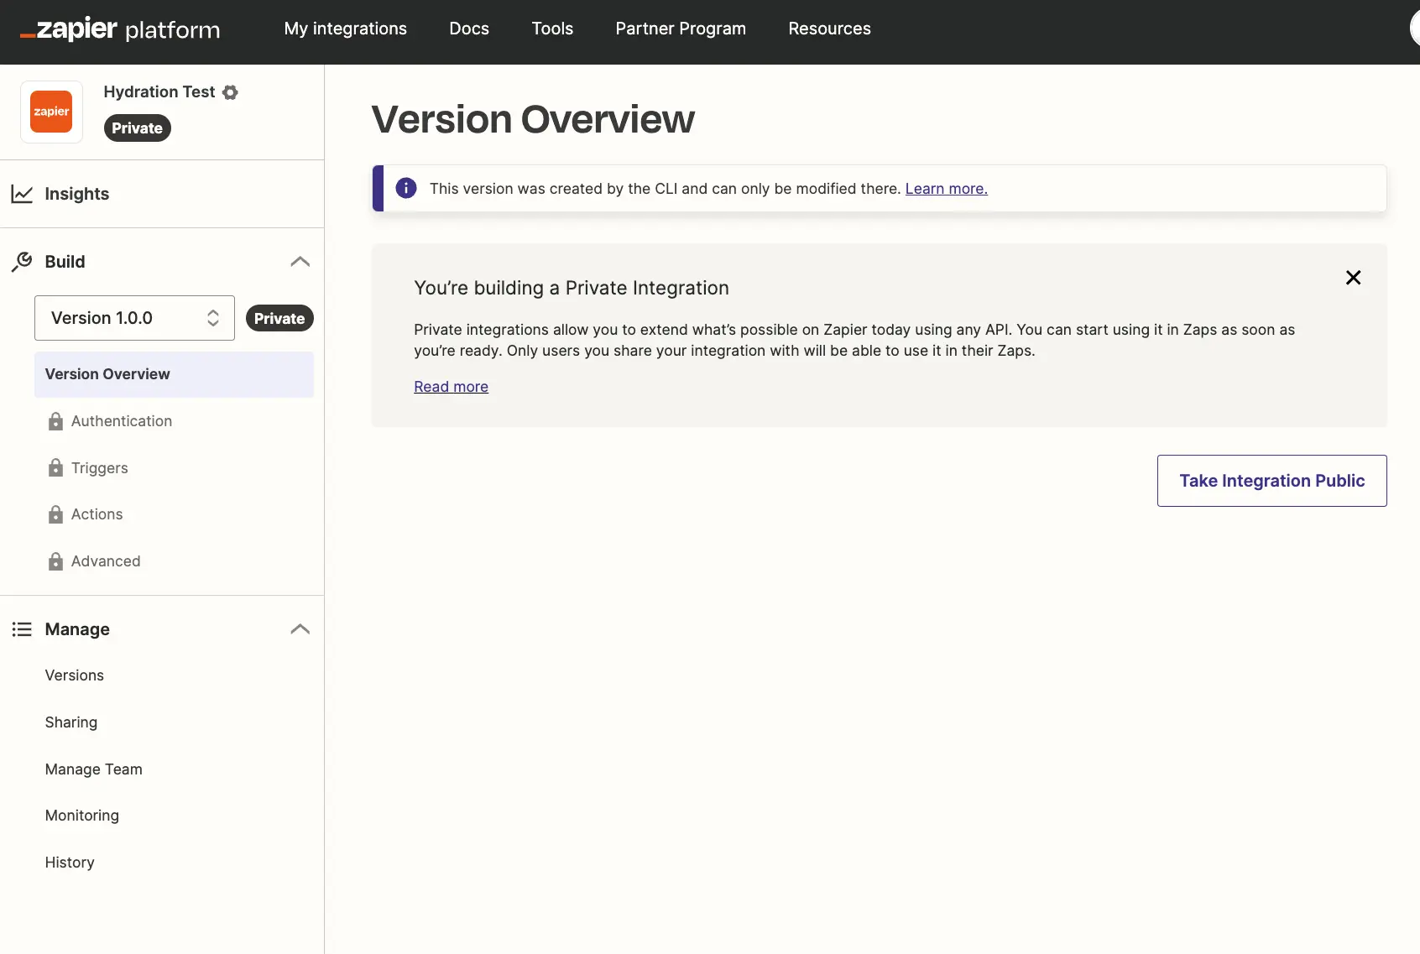Screen dimensions: 1420x954
Task: Click Take Integration Public button
Action: (1271, 481)
